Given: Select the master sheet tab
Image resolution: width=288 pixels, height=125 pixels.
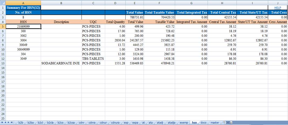Looking at the screenshot, I should coord(215,123).
